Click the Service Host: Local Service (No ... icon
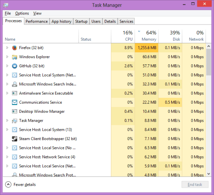Image resolution: width=214 pixels, height=195 pixels. pyautogui.click(x=14, y=148)
